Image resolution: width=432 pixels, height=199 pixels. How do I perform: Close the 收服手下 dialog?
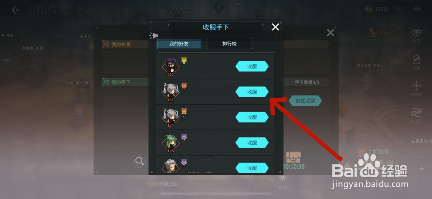(x=275, y=27)
